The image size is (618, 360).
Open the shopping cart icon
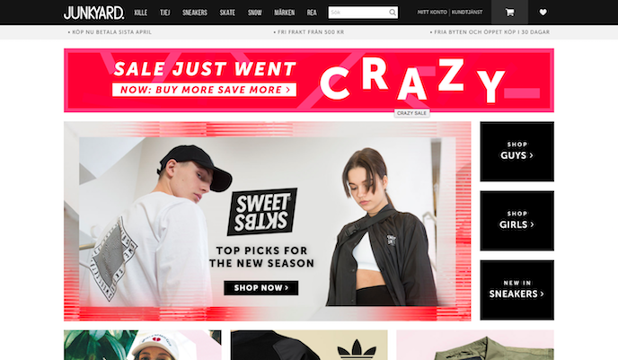[x=509, y=13]
